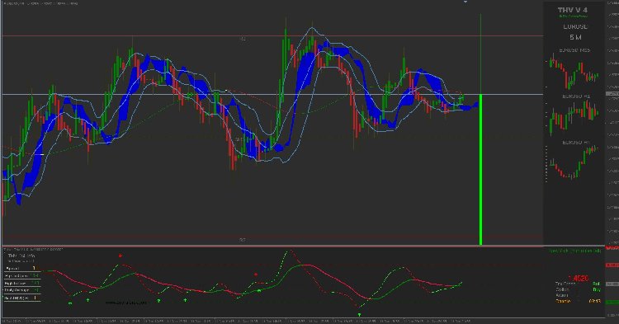The width and height of the screenshot is (619, 324).
Task: Click the 5 M timeframe label
Action: coord(575,37)
